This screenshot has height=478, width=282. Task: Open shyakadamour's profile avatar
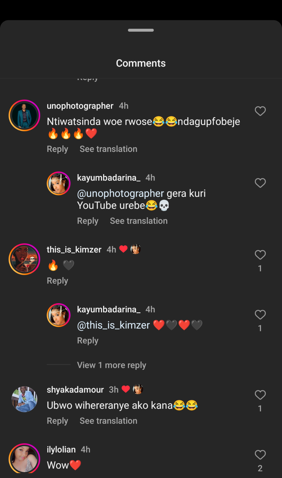[24, 399]
